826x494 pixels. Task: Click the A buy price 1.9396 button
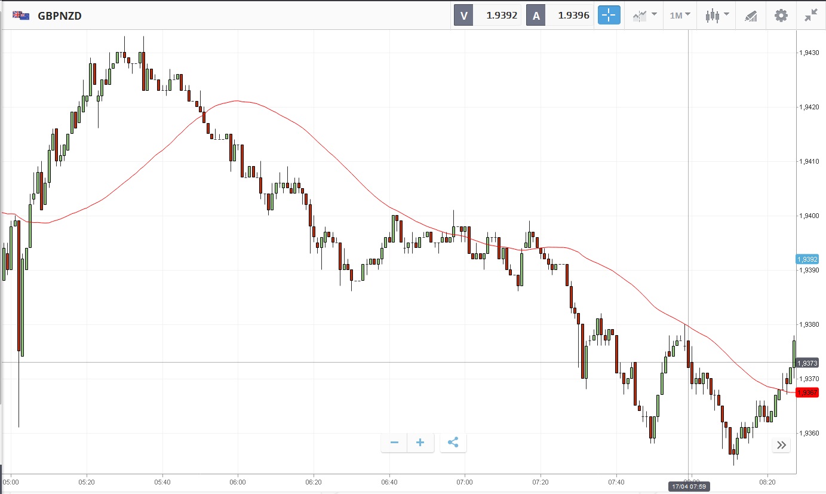(560, 16)
